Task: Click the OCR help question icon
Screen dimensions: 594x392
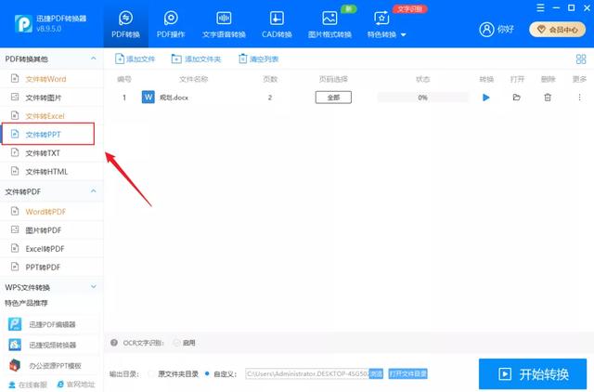Action: coord(113,343)
